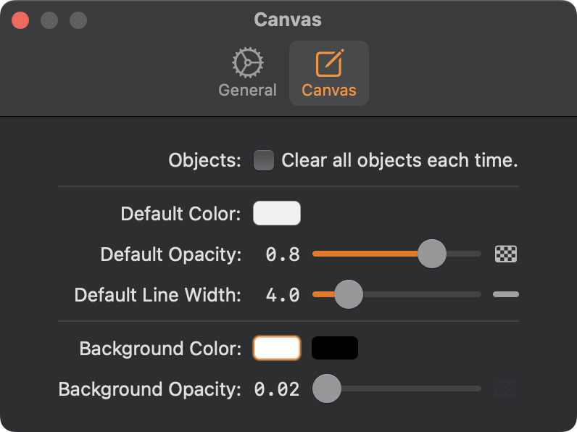Click the faded checkerboard icon beside Background Opacity
The width and height of the screenshot is (577, 432).
tap(506, 389)
